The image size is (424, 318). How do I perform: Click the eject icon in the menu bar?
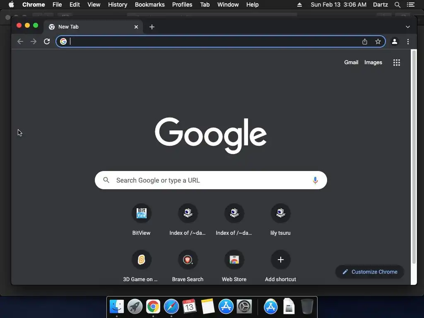[x=299, y=5]
